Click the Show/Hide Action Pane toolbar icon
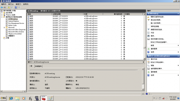Viewport: 180px width, 101px height. (19, 8)
